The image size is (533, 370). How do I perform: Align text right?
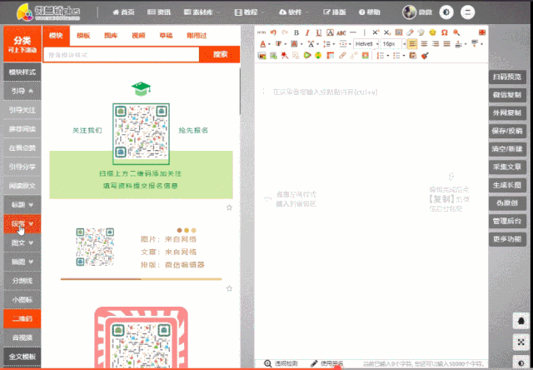coord(436,44)
